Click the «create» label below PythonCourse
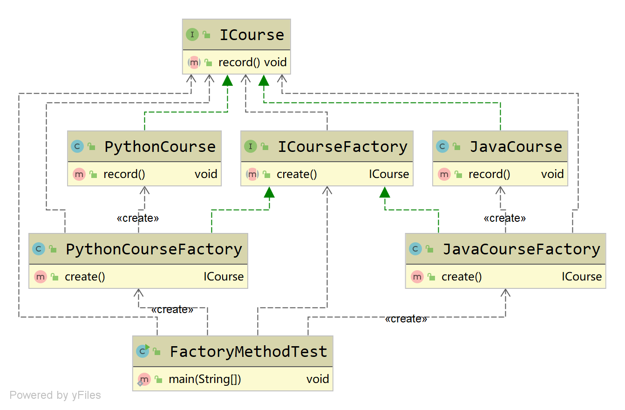This screenshot has width=625, height=410. pos(138,218)
